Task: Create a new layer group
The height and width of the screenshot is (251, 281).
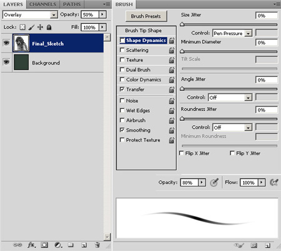Action: pyautogui.click(x=71, y=245)
